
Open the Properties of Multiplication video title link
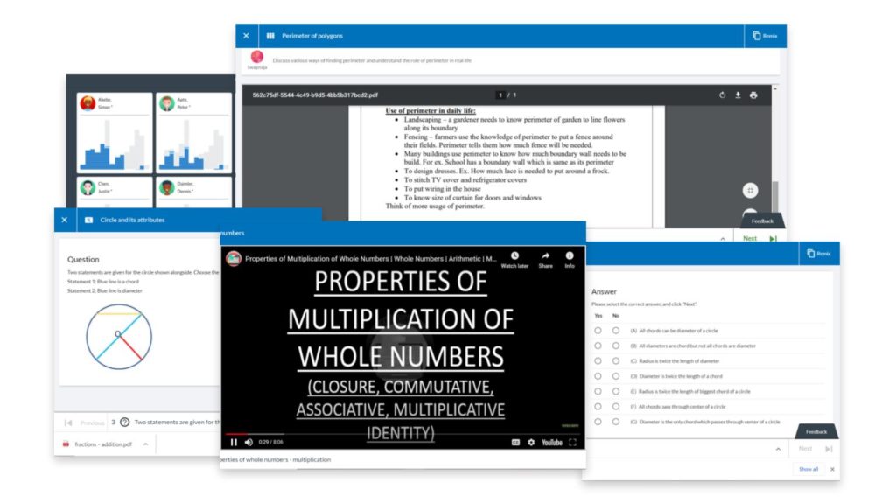pos(371,259)
